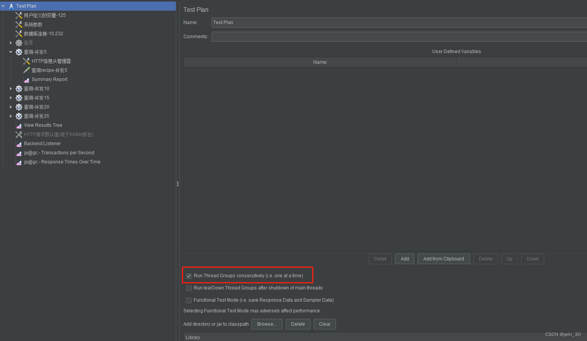Screen dimensions: 587x341
Task: Select the 查询-并发5 tree label
Action: click(x=35, y=52)
